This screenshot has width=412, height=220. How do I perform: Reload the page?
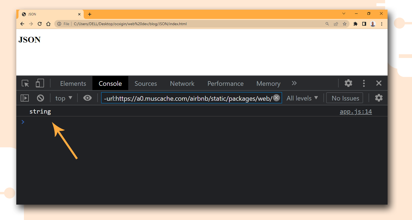40,24
